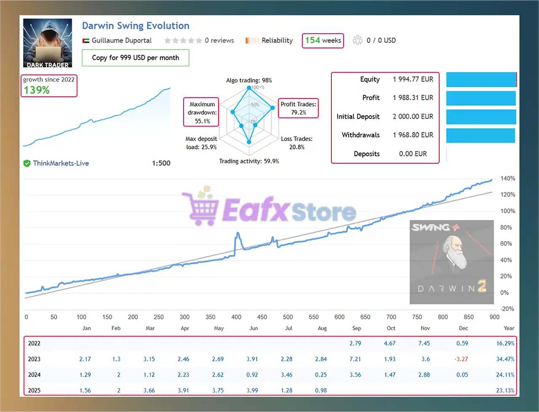The image size is (539, 412).
Task: Click the Profit 1 988.31 EUR value
Action: [413, 98]
